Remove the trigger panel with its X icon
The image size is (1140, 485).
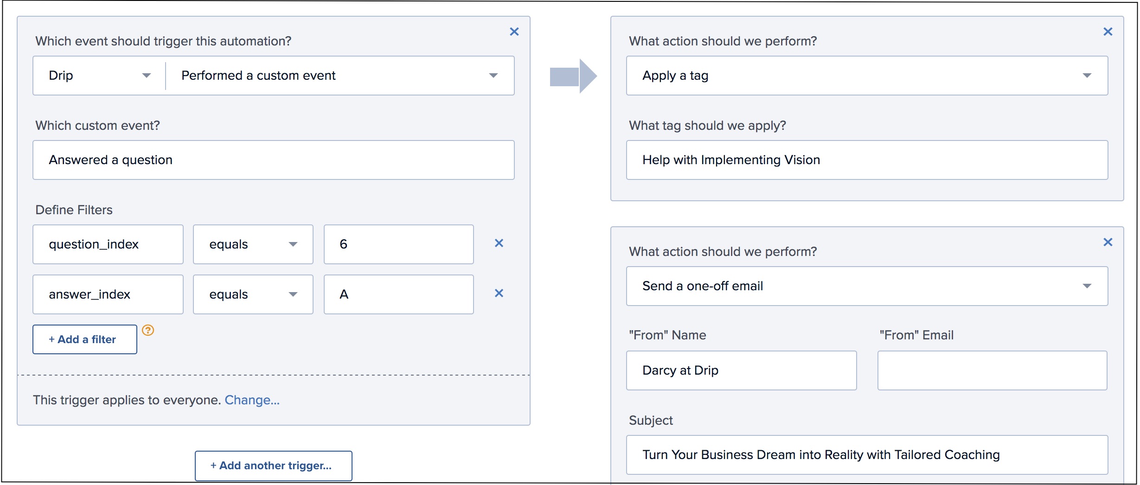[514, 32]
